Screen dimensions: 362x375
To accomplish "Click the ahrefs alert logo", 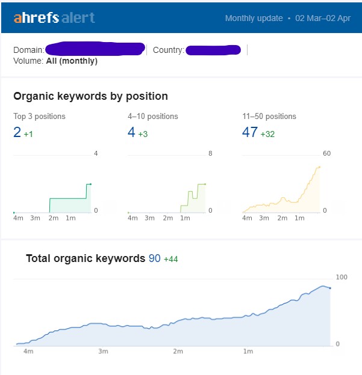I will [x=54, y=17].
